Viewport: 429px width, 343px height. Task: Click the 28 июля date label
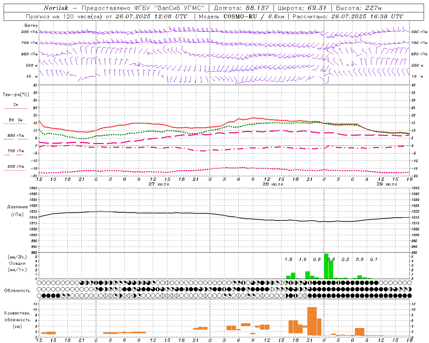tap(272, 184)
